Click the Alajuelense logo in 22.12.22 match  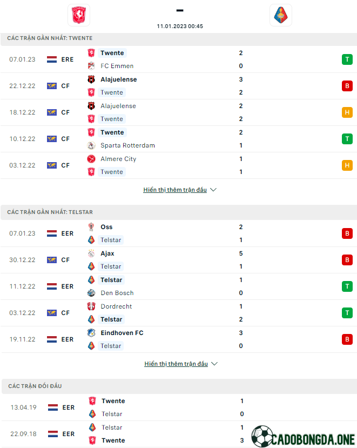point(91,79)
